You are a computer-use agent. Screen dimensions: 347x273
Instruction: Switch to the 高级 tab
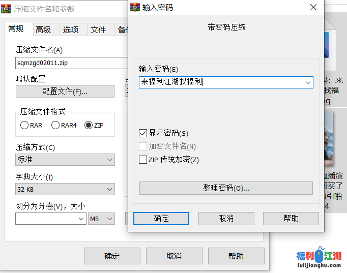click(x=43, y=30)
